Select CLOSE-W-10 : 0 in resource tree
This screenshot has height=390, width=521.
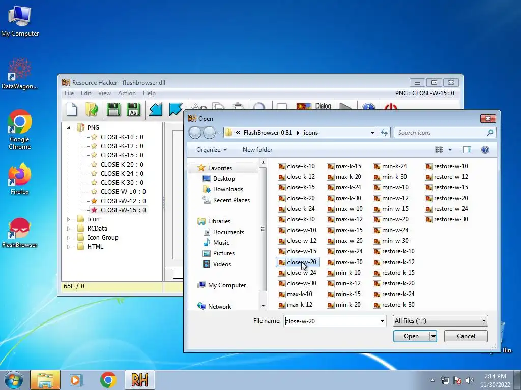click(123, 192)
